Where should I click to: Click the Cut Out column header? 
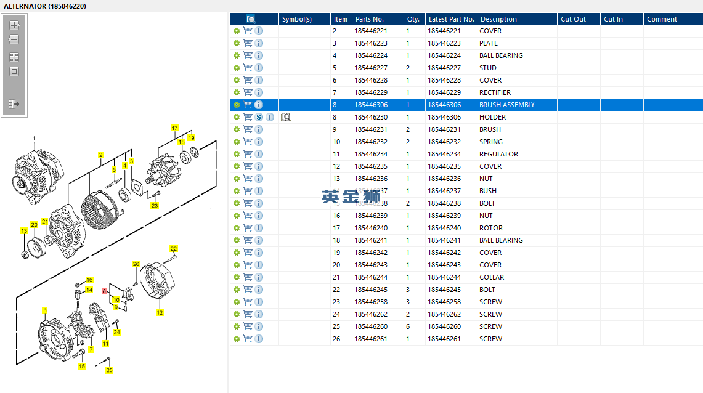[579, 19]
